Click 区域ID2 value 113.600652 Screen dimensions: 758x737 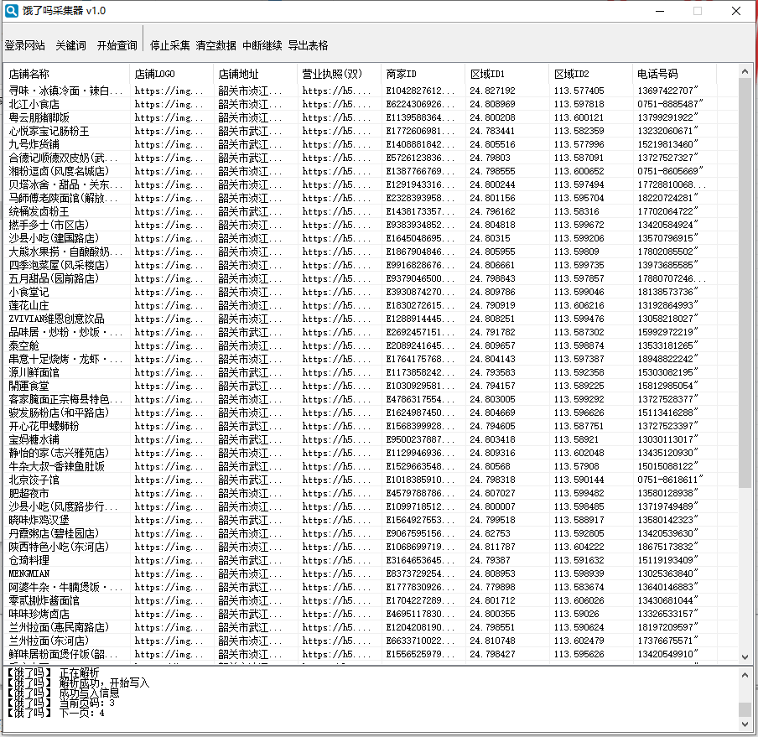[x=579, y=171]
